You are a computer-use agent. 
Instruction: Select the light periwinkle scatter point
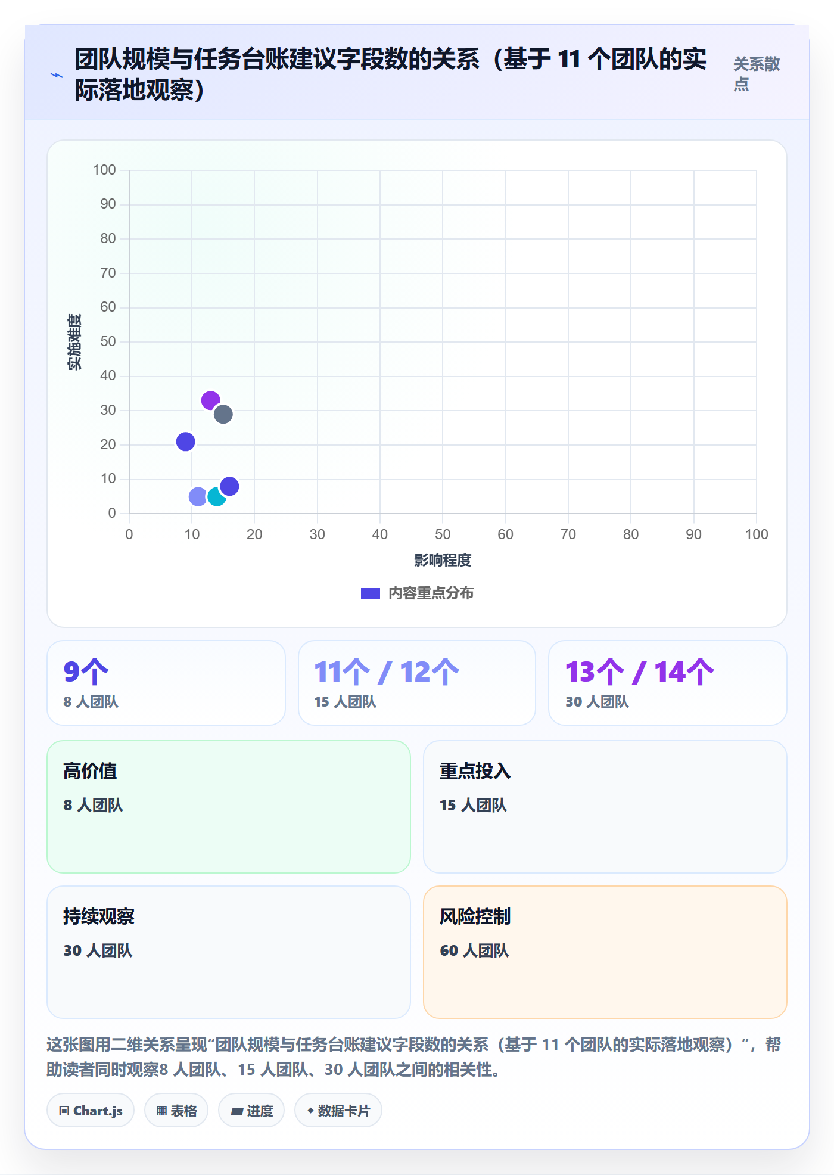(x=198, y=496)
